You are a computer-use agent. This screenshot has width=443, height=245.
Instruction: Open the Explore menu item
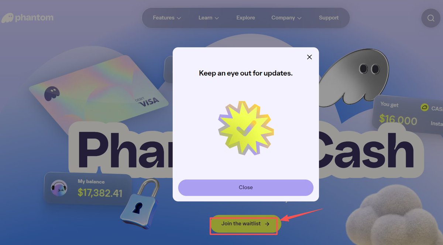(245, 18)
